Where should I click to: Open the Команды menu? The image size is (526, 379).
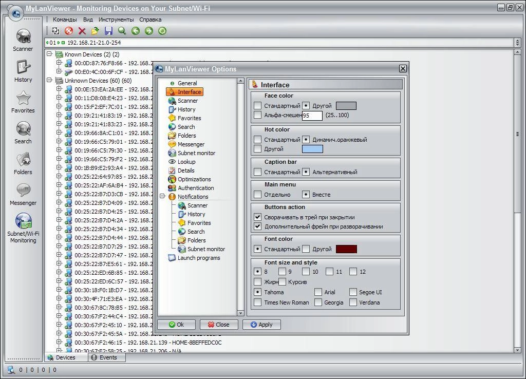click(x=65, y=20)
